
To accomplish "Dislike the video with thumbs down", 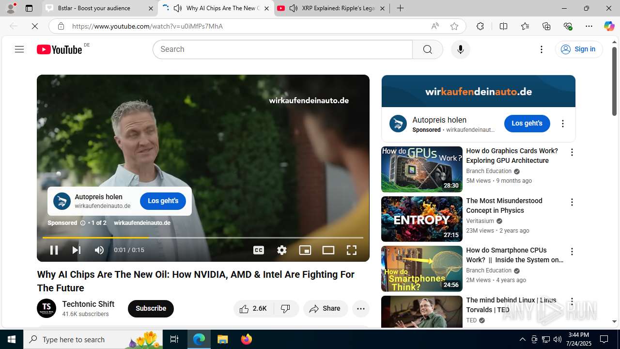I will [286, 309].
